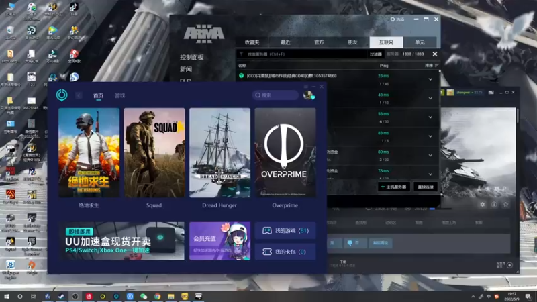Screen dimensions: 537x302
Task: Select the Dread Hunger game card
Action: [219, 152]
